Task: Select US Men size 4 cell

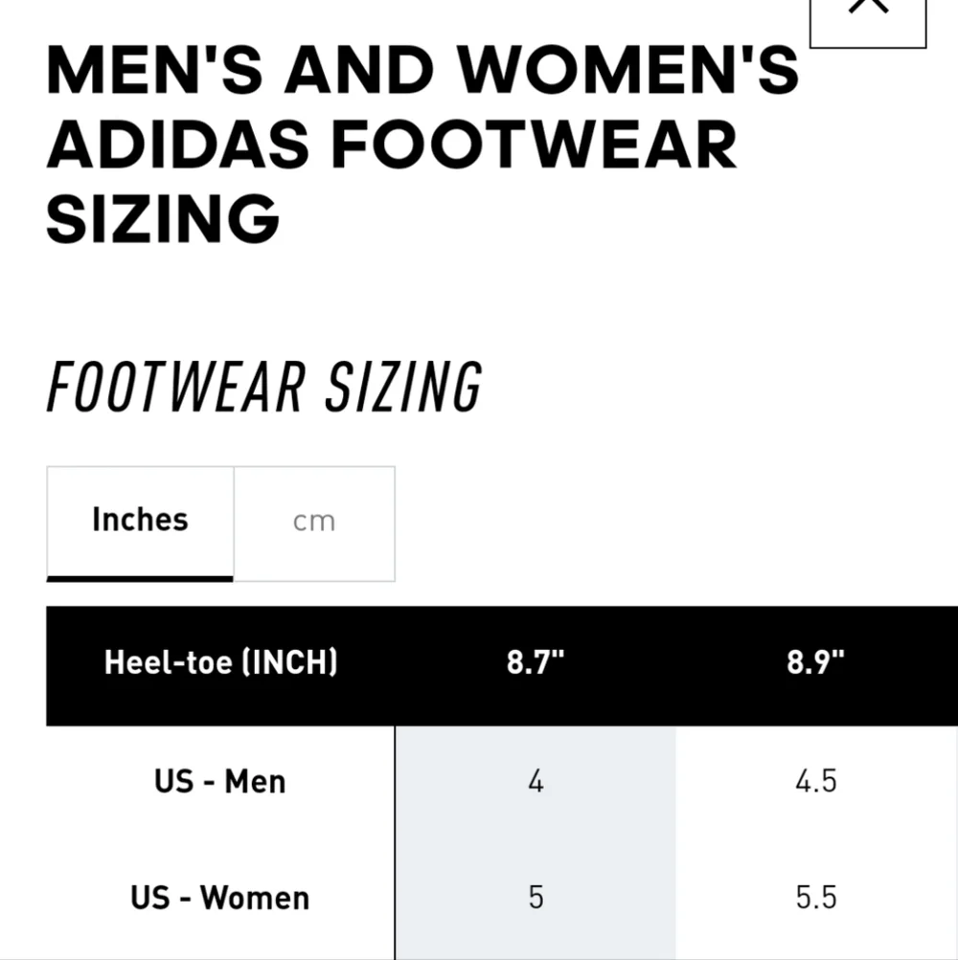Action: pyautogui.click(x=536, y=782)
